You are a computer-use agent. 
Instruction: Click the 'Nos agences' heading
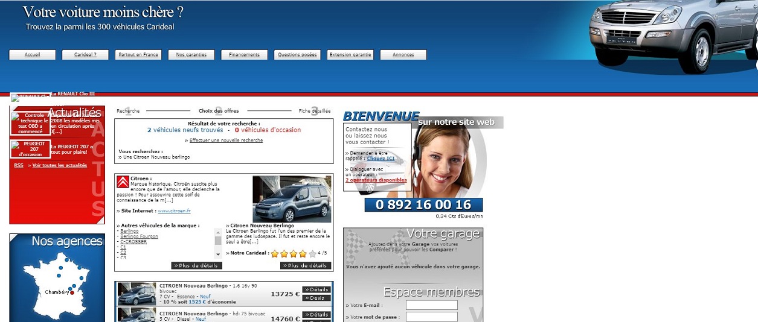coord(67,241)
